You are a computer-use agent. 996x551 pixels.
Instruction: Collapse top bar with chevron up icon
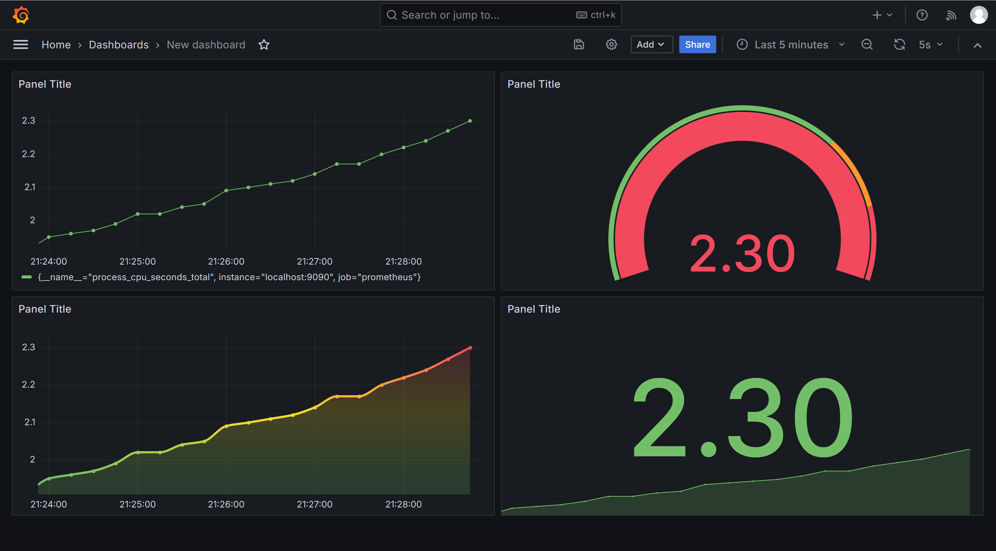pyautogui.click(x=977, y=46)
